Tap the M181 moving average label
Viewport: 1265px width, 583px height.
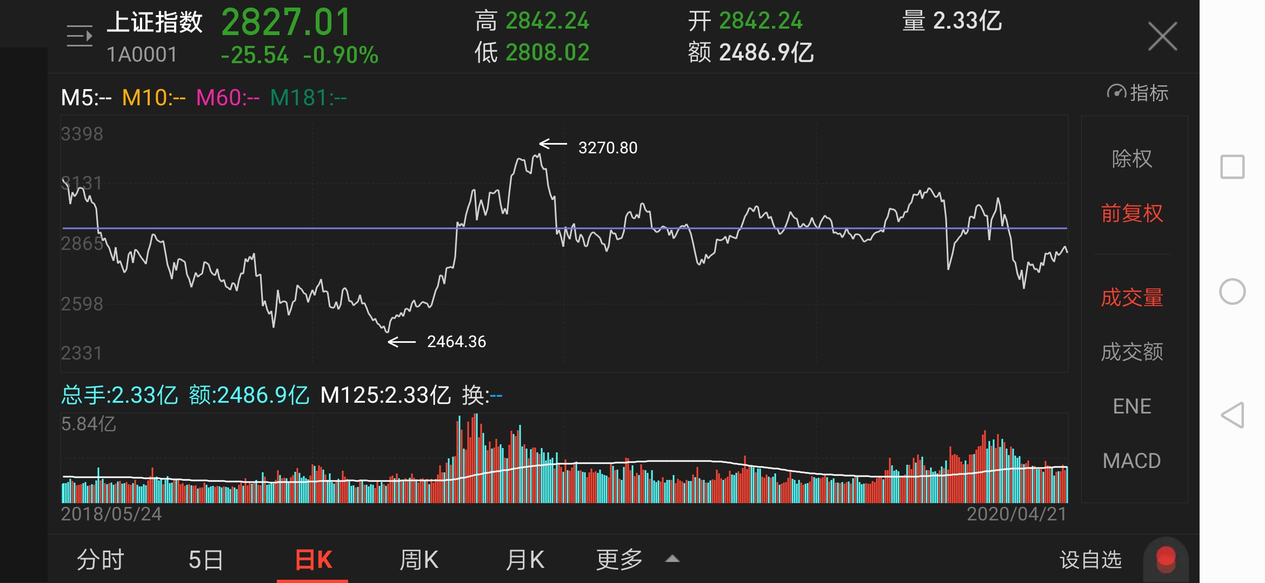tap(308, 98)
